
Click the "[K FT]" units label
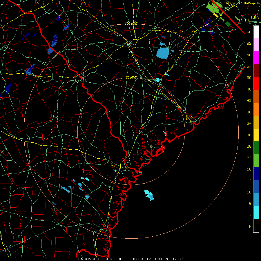(245, 20)
